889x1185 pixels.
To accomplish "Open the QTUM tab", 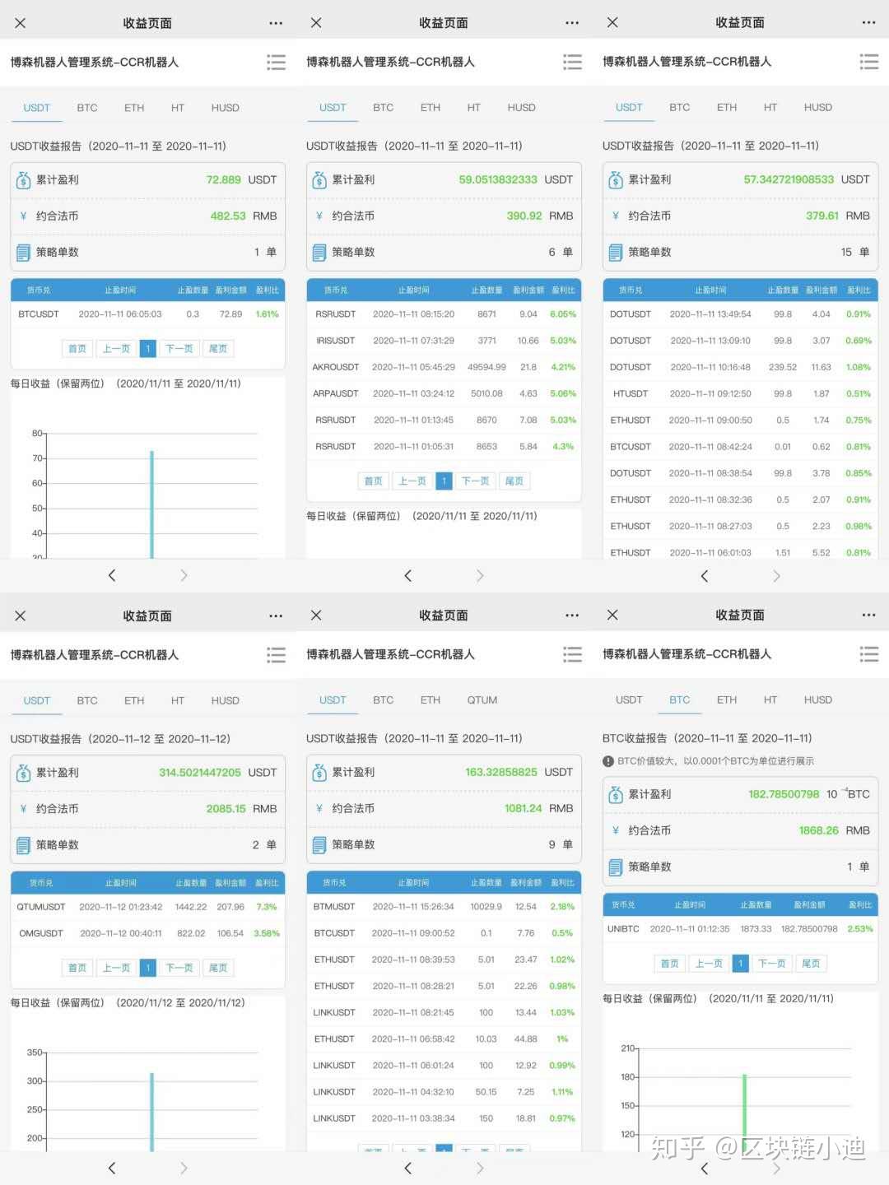I will click(482, 700).
